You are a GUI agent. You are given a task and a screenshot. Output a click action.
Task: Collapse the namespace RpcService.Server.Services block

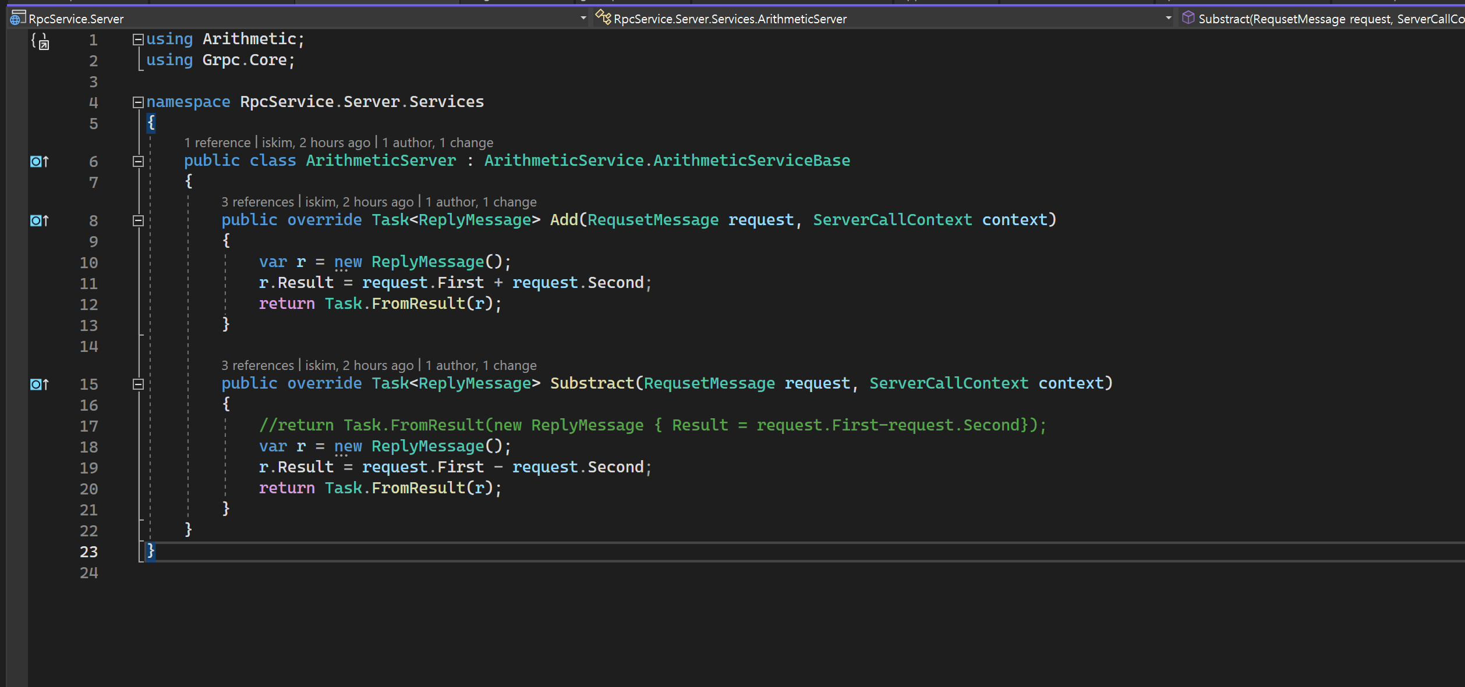click(138, 102)
